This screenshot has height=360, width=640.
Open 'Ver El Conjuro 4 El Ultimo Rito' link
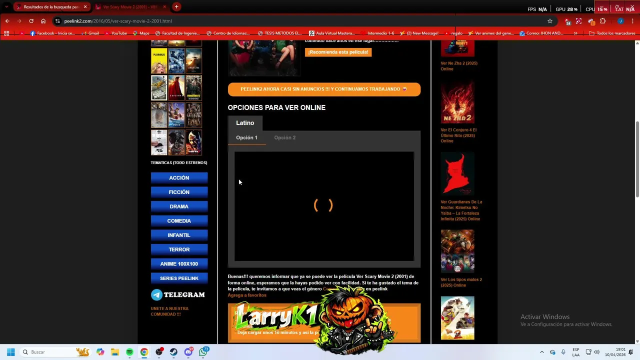click(x=458, y=135)
